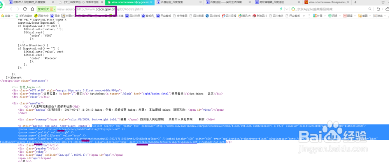
Task: Switch to view-source:www.chinapeace tab
Action: tap(327, 2)
